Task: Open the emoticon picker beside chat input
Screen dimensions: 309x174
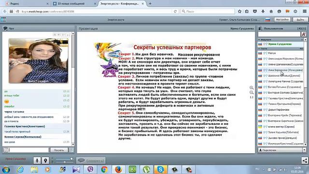Action: coord(6,150)
